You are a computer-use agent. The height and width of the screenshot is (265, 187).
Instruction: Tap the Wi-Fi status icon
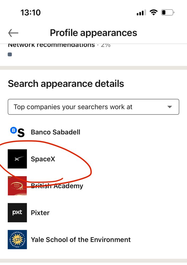pos(153,12)
